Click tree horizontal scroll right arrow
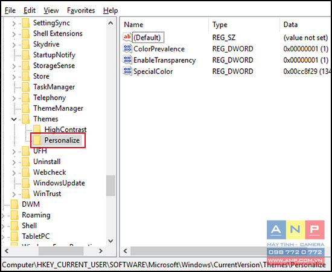 pyautogui.click(x=101, y=251)
